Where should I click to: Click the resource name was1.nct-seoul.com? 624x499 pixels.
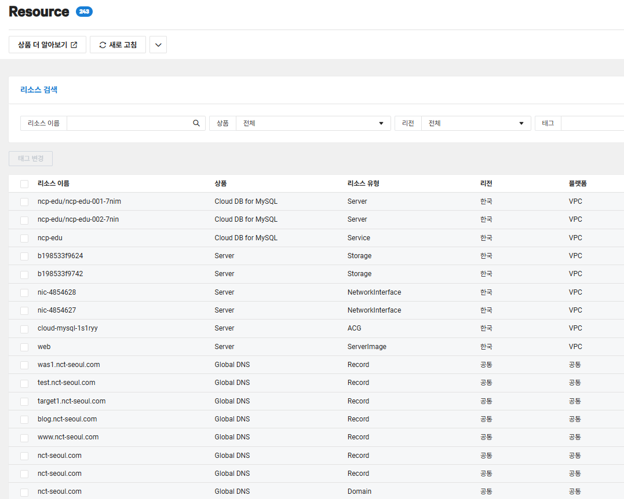click(68, 365)
